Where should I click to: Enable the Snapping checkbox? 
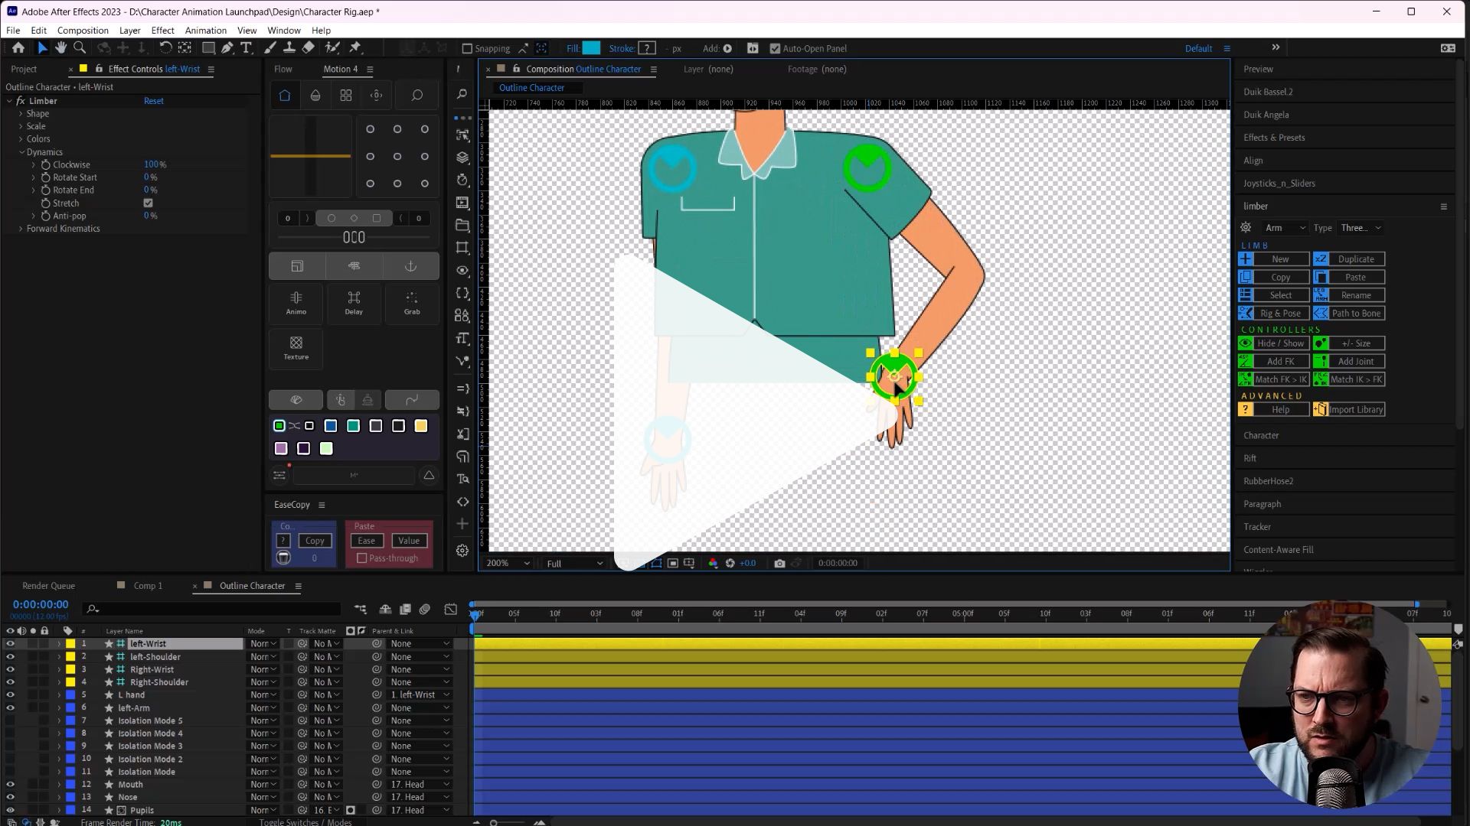(x=467, y=49)
